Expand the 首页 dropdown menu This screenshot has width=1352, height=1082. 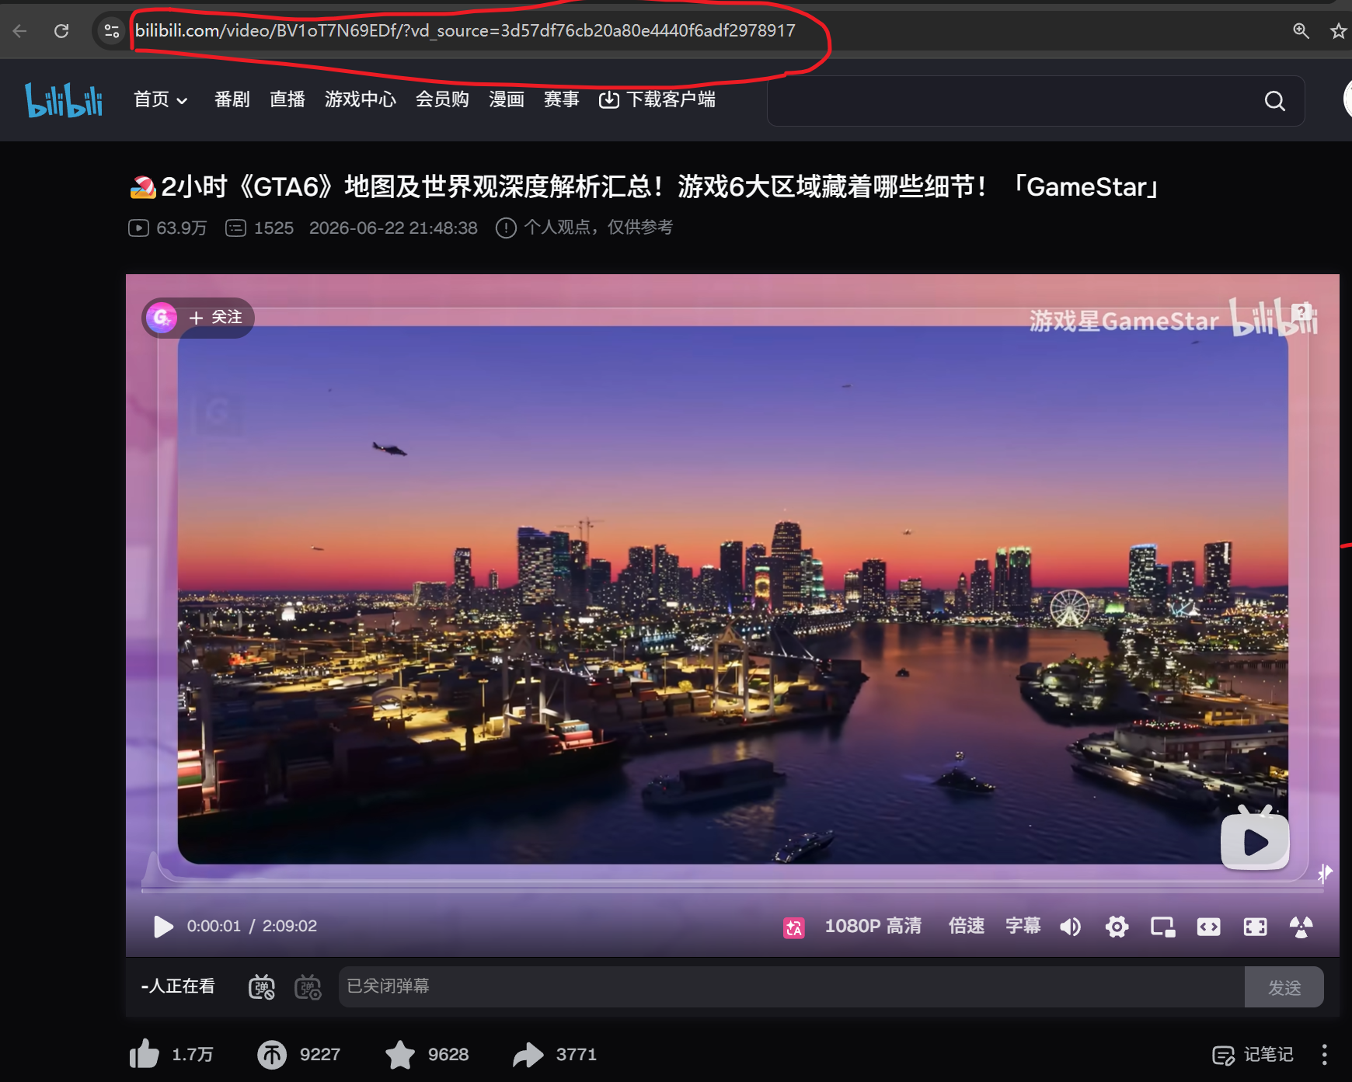click(160, 99)
